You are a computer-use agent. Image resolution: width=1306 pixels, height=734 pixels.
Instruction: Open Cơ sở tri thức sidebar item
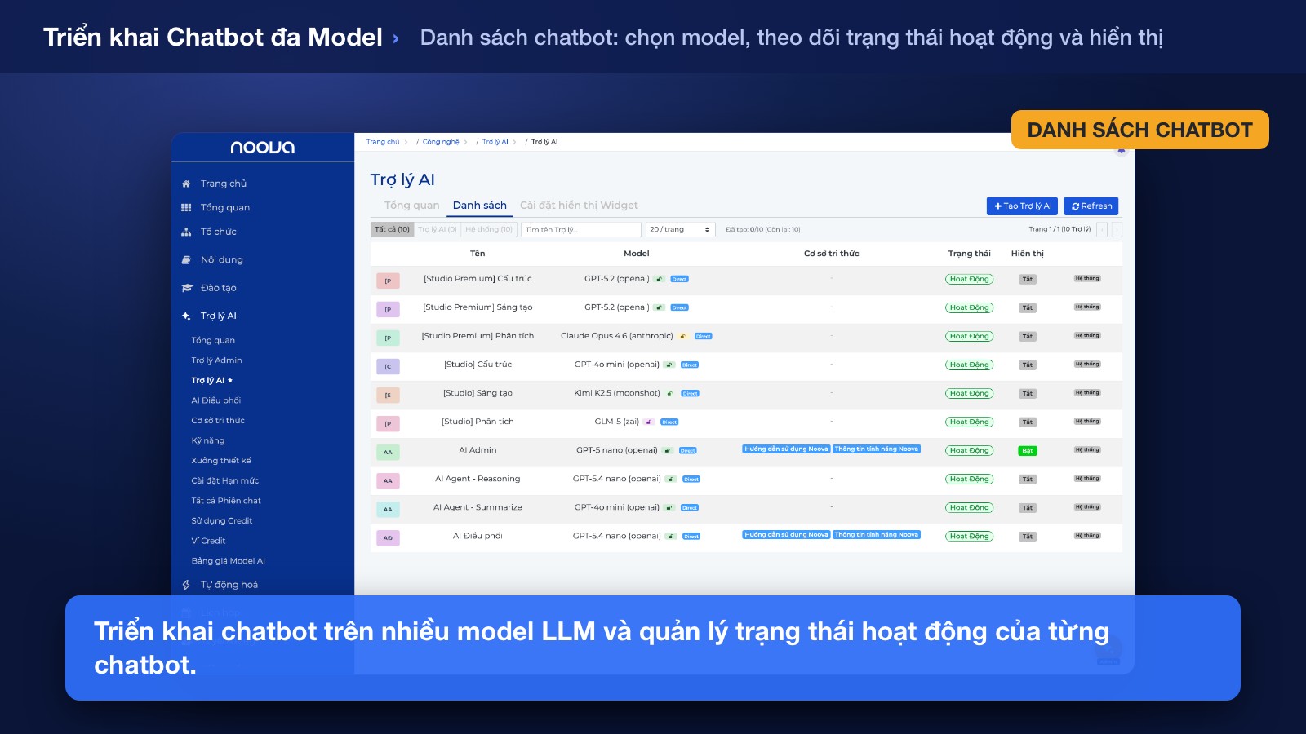pos(218,421)
